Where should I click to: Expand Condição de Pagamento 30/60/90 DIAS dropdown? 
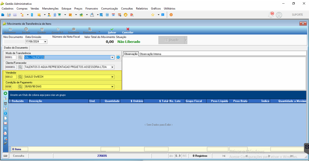pos(112,87)
